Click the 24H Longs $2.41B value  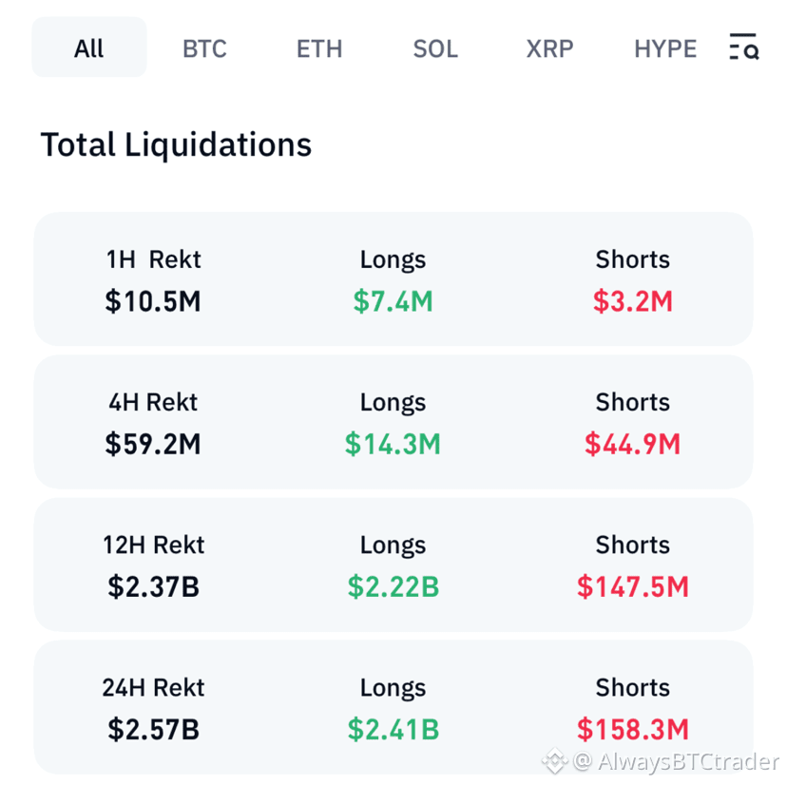click(x=393, y=729)
